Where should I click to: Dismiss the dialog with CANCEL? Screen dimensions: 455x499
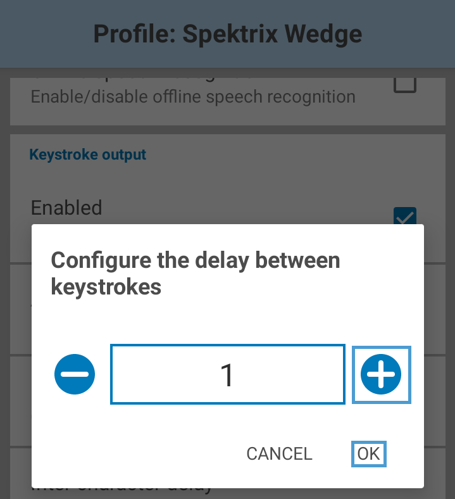coord(279,454)
